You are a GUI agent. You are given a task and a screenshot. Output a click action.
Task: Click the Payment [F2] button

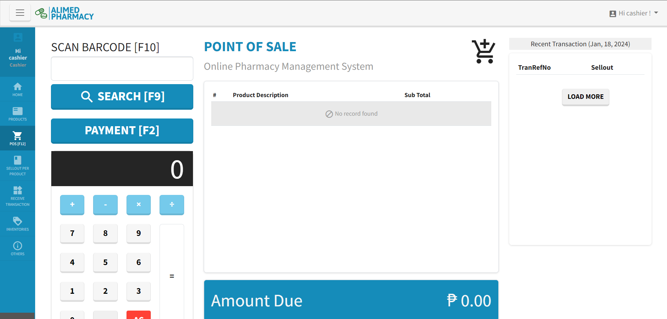pos(122,131)
